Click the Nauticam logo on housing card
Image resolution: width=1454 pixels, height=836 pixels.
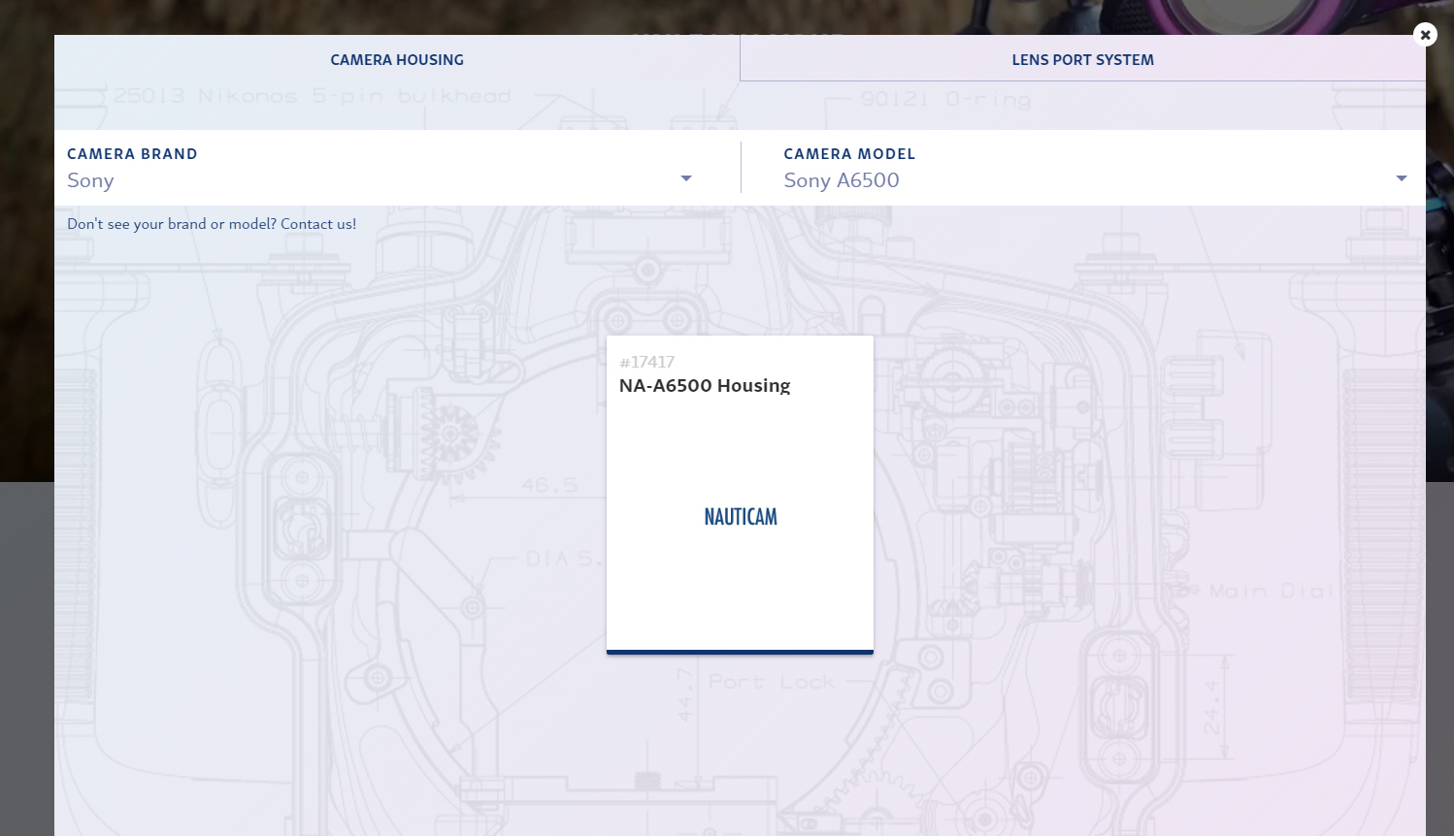click(741, 517)
